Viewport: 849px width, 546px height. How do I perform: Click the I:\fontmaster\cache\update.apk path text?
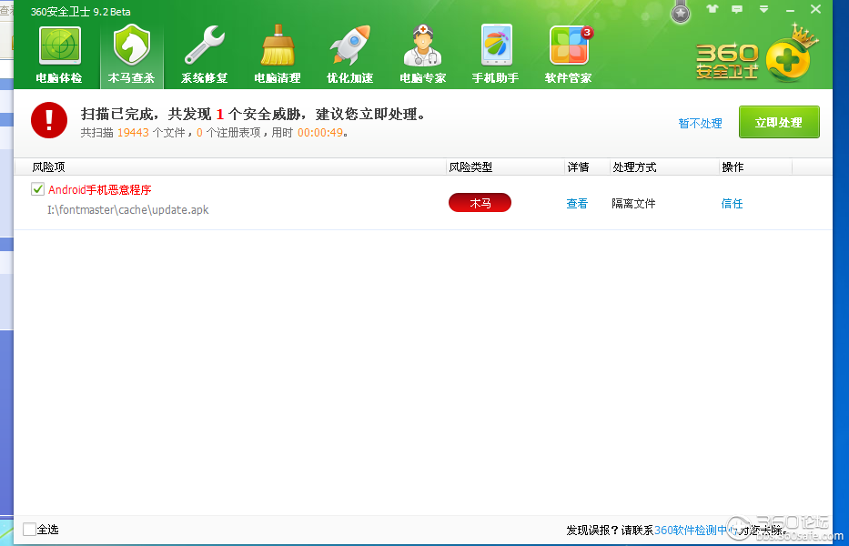(127, 210)
